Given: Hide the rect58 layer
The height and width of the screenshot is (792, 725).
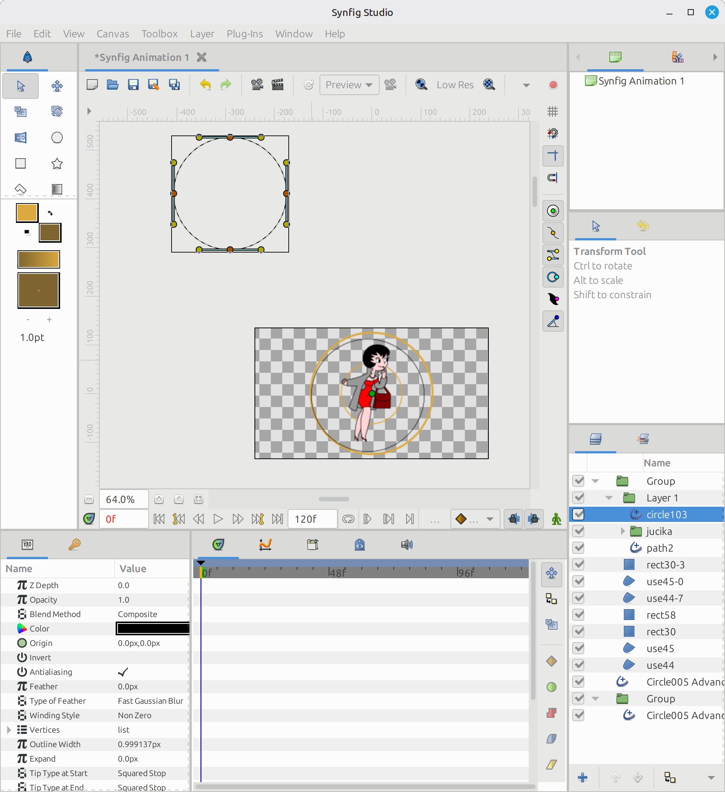Looking at the screenshot, I should (579, 615).
